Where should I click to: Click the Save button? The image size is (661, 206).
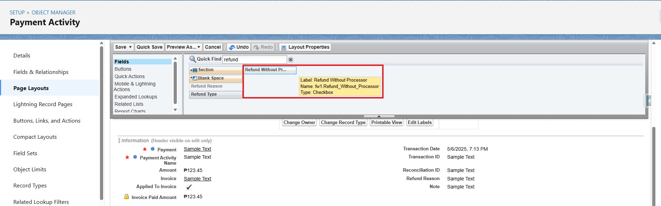120,47
